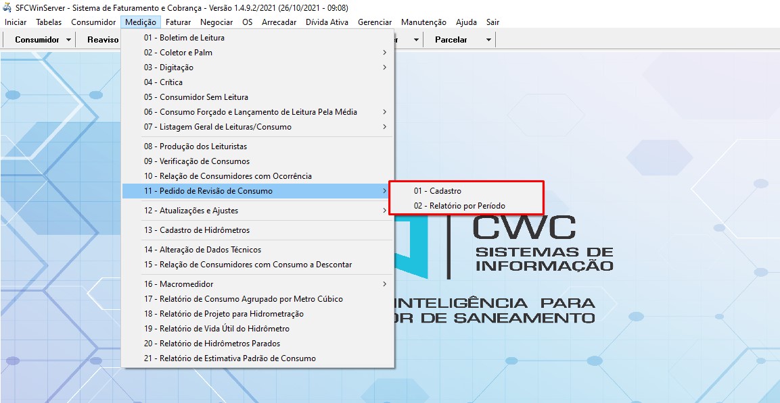Screen dimensions: 780x403
Task: Open 13 - Cadastro de Hidrômetros
Action: coord(196,230)
